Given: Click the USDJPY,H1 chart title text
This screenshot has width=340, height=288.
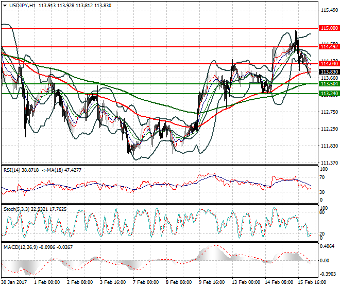Looking at the screenshot, I should click(22, 6).
